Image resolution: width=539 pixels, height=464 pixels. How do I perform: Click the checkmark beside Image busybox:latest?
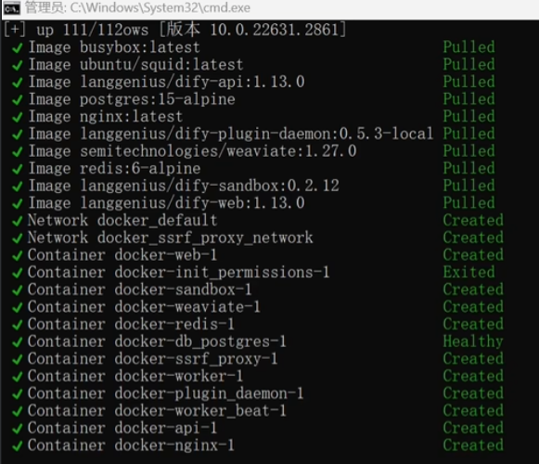click(x=18, y=48)
